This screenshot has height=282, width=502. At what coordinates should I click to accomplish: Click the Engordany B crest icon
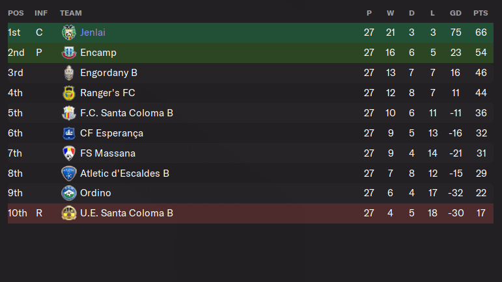(68, 73)
